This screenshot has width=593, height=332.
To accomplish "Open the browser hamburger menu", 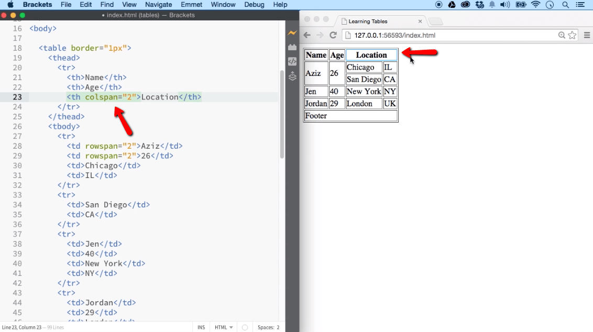I will [587, 35].
